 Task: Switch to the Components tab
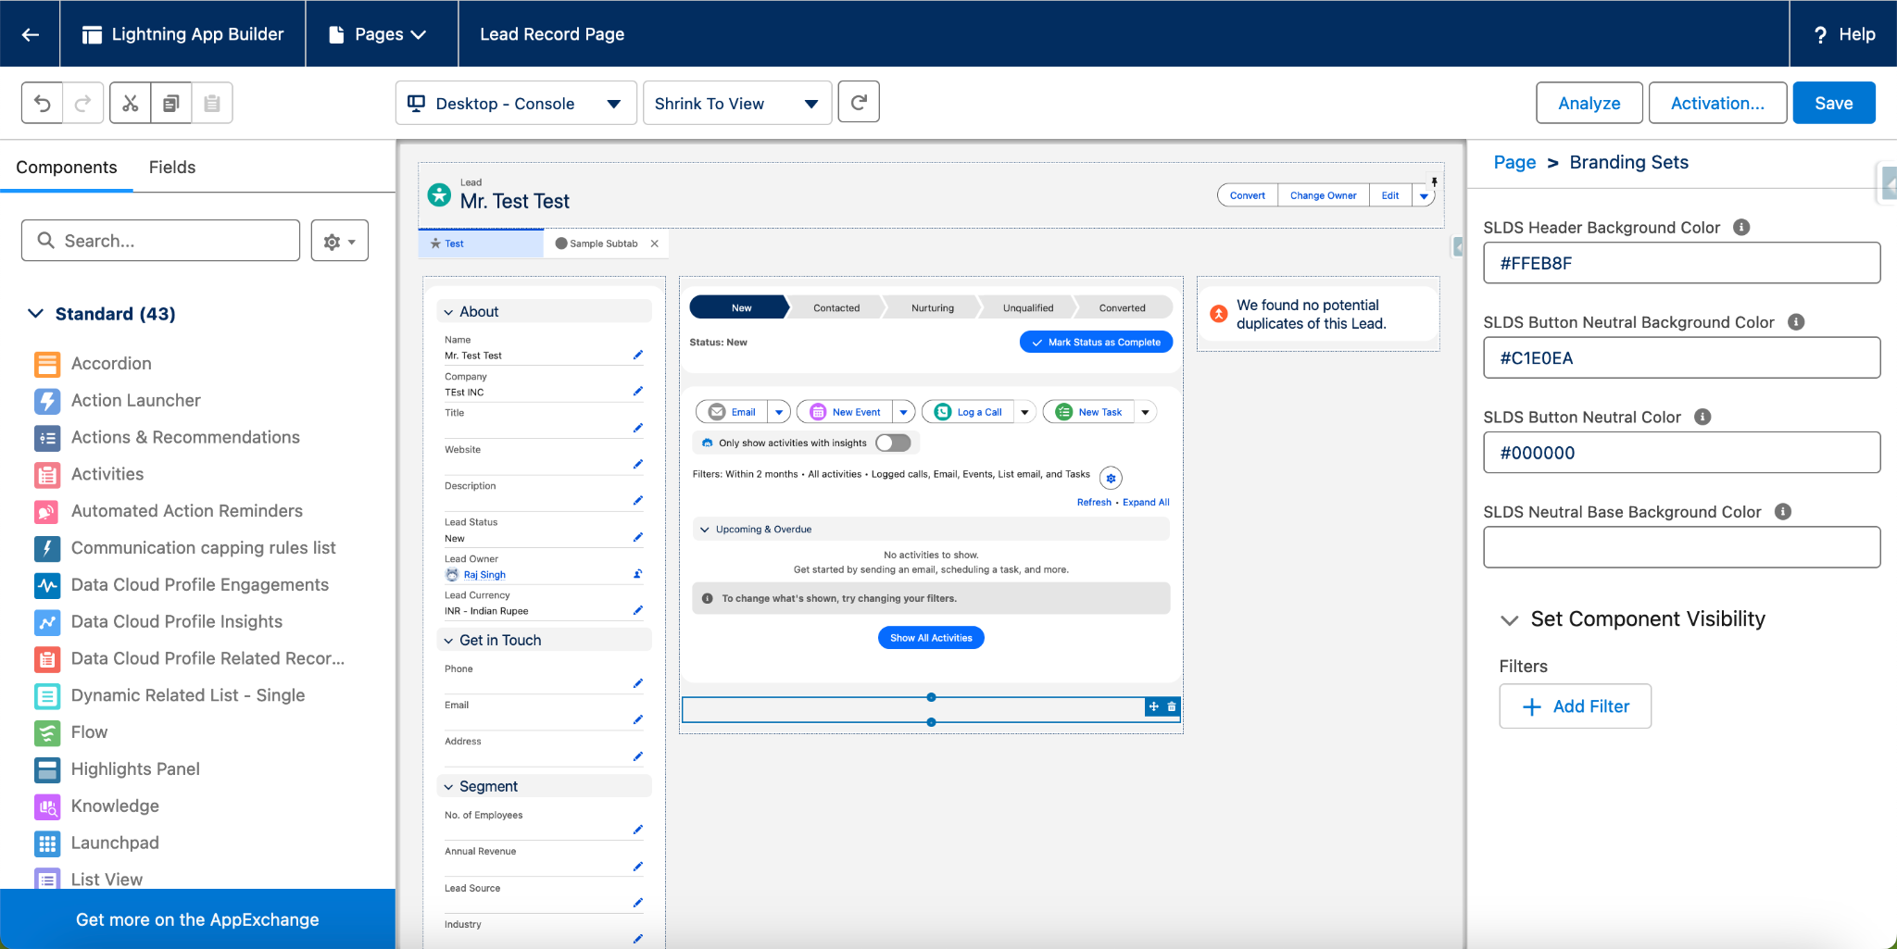click(x=67, y=168)
